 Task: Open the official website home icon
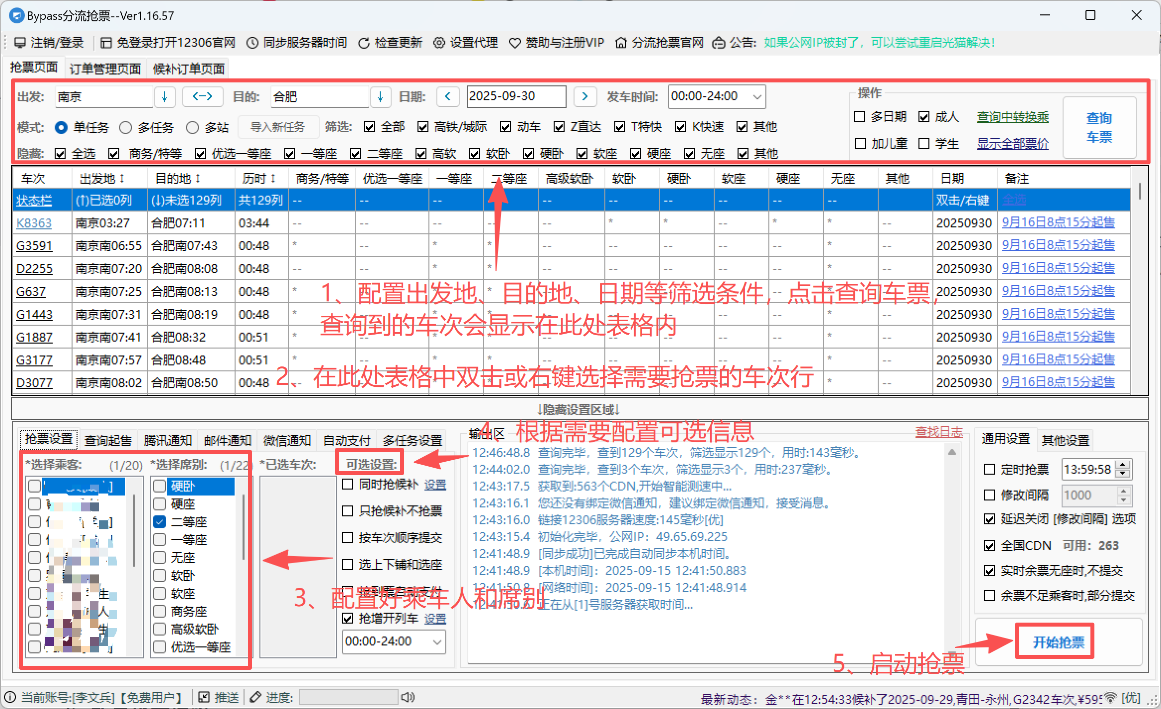(x=621, y=43)
